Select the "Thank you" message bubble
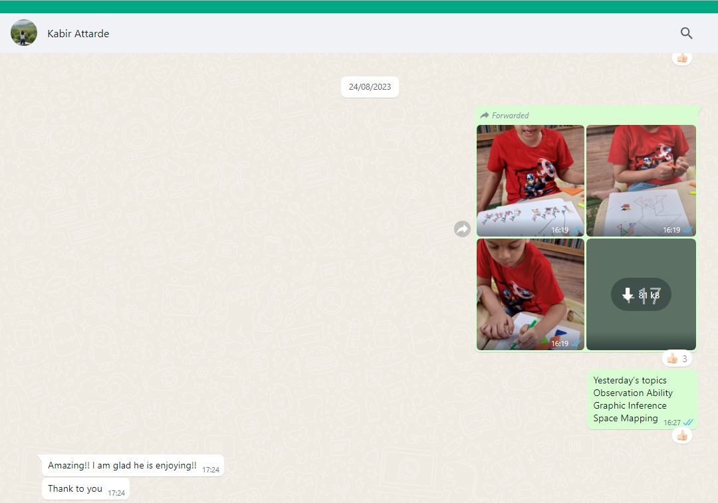This screenshot has height=503, width=718. click(75, 489)
